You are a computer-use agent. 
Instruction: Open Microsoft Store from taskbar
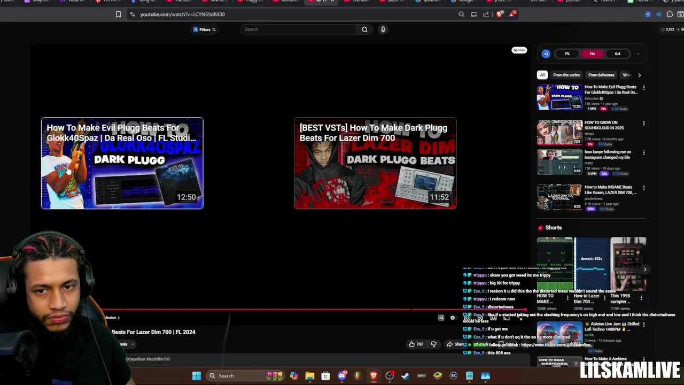point(325,376)
